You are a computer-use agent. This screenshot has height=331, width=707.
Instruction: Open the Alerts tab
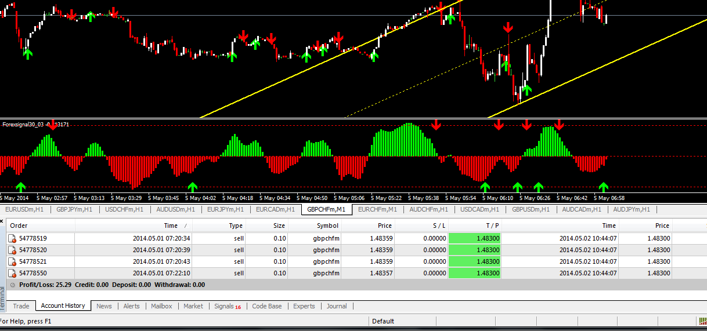pos(132,306)
